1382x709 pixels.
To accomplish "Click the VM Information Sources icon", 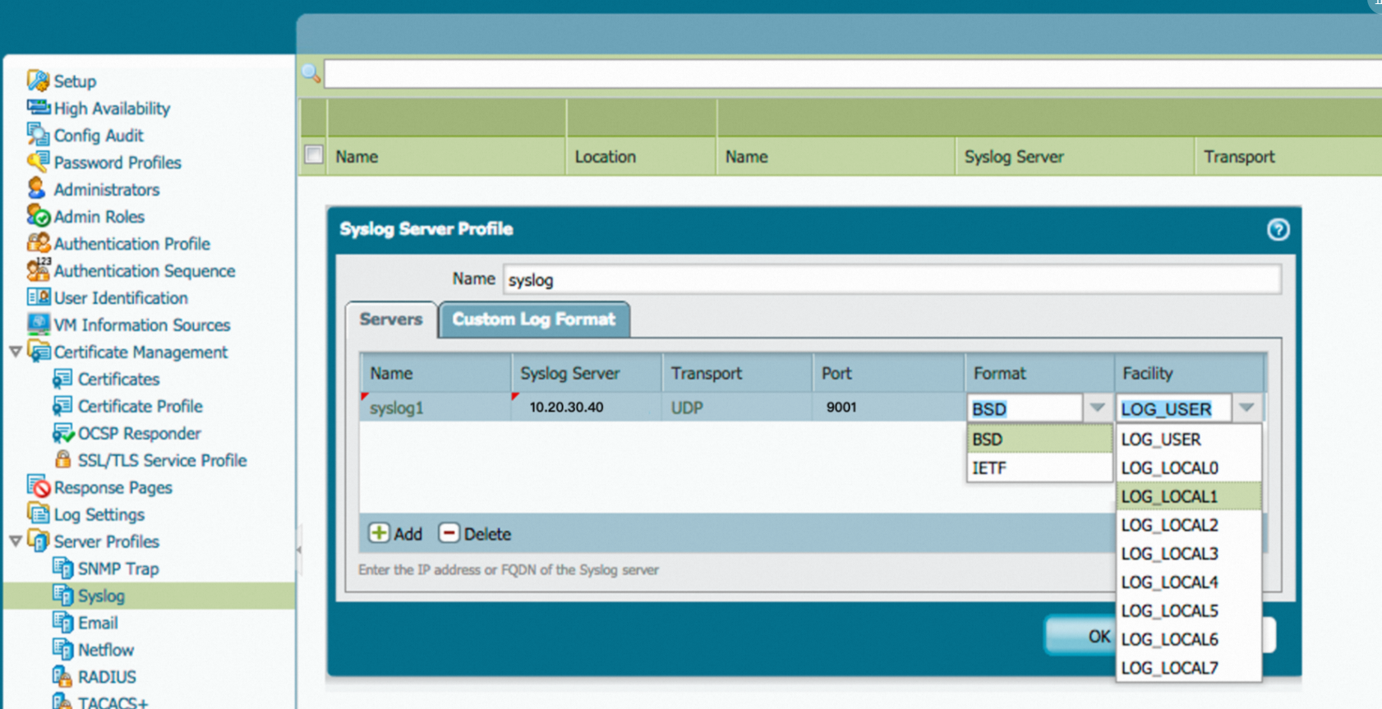I will point(38,324).
